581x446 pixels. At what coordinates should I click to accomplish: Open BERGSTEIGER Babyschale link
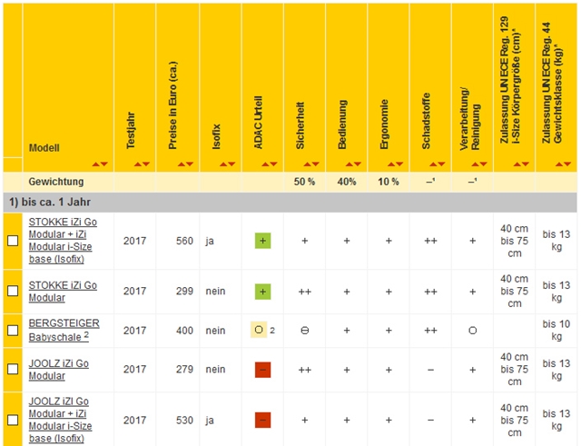[64, 330]
